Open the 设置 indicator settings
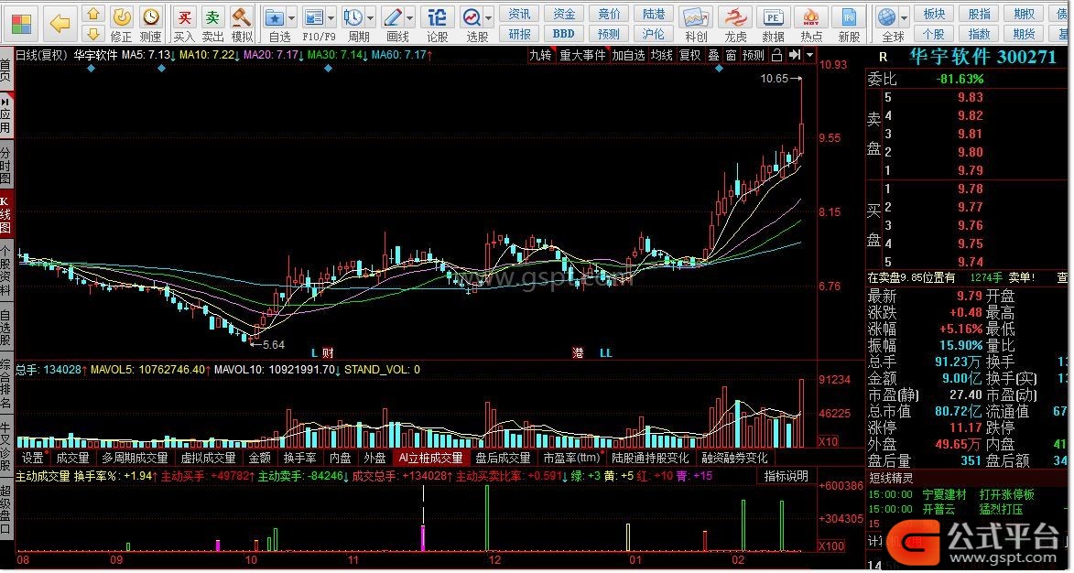The height and width of the screenshot is (573, 1074). 32,458
